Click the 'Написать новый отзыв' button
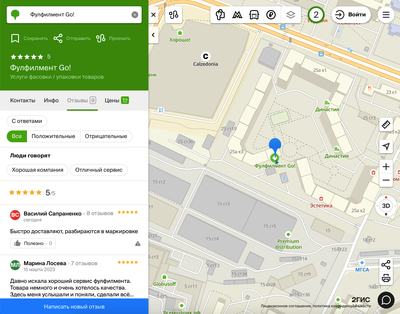 74,306
